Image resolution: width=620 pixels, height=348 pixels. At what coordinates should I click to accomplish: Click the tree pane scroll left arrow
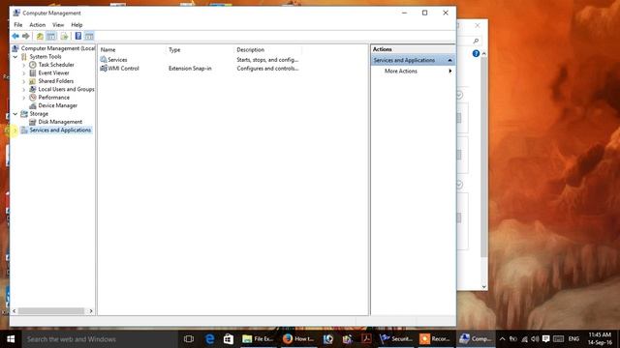pyautogui.click(x=15, y=311)
